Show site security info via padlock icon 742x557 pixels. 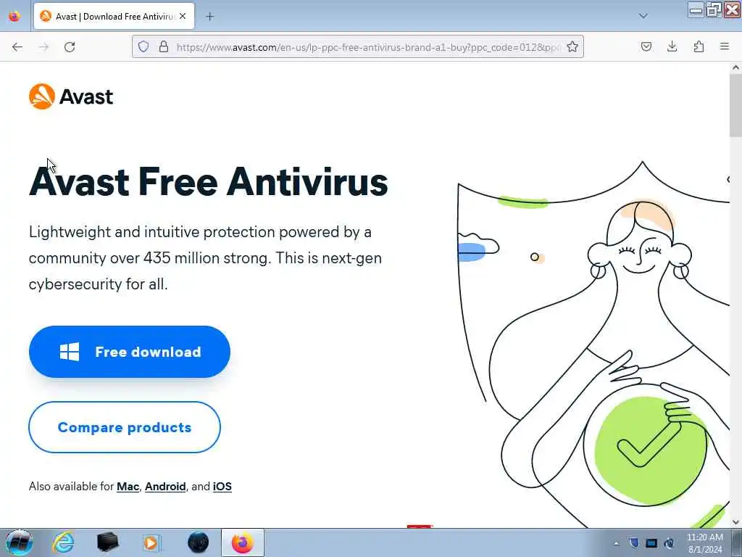coord(163,46)
